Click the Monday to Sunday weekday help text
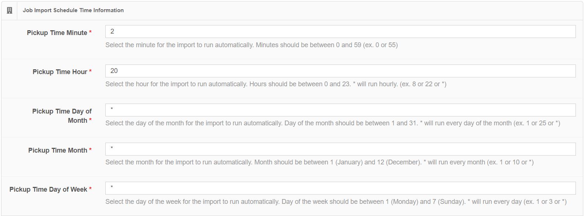This screenshot has width=584, height=216. tap(336, 202)
